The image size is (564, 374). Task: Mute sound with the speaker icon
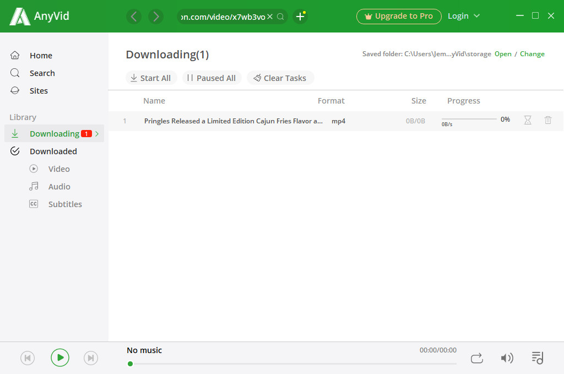coord(507,358)
